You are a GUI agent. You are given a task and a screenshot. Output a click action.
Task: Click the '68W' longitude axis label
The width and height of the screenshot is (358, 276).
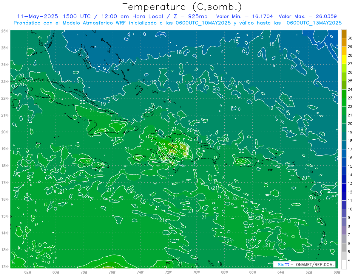point(224,272)
